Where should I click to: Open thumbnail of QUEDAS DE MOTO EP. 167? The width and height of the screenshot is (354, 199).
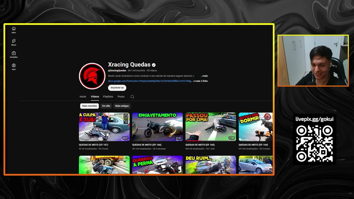click(104, 127)
